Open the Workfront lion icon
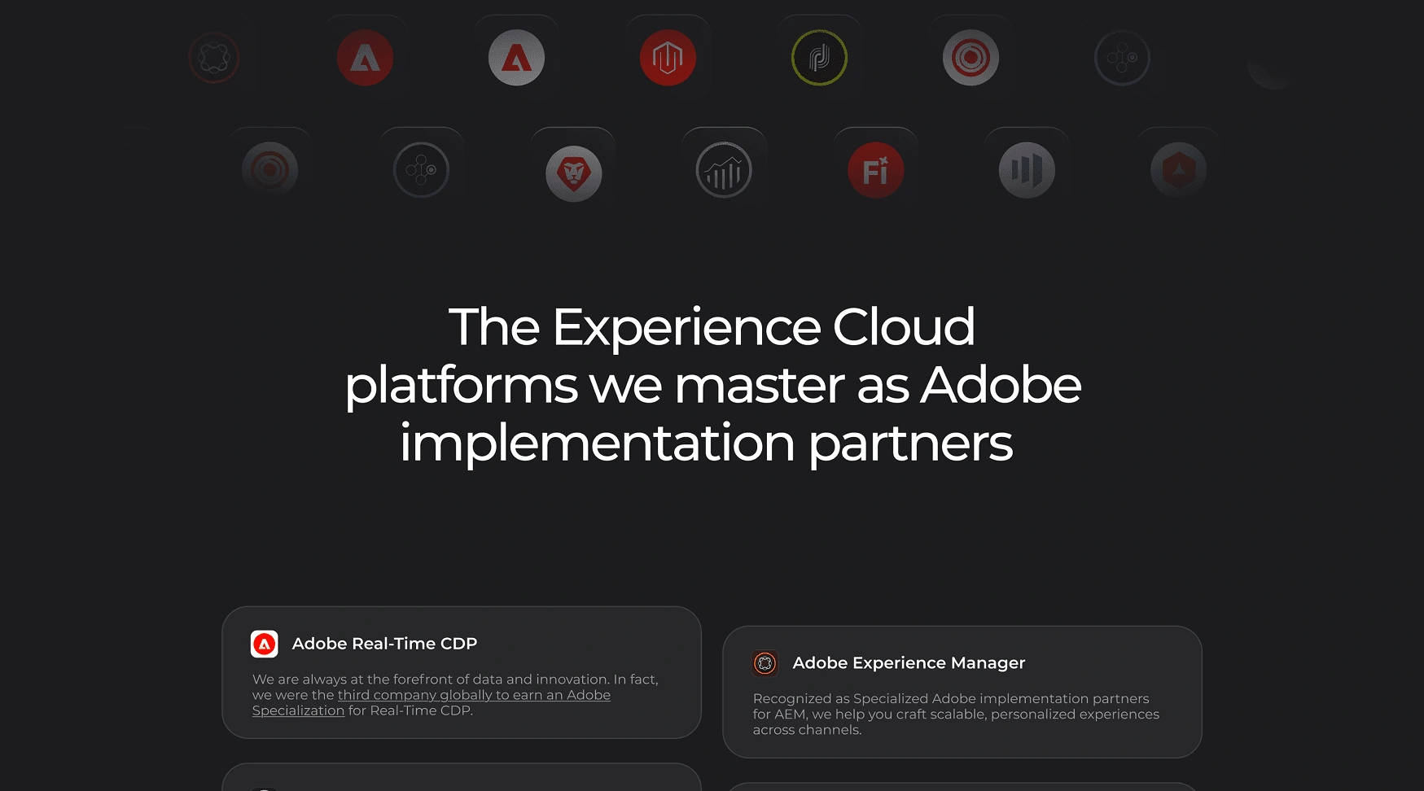Viewport: 1424px width, 791px height. click(x=573, y=173)
